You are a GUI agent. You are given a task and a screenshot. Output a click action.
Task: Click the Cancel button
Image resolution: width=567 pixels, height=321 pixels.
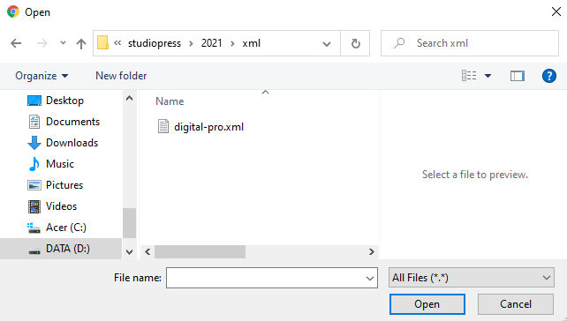click(x=515, y=304)
